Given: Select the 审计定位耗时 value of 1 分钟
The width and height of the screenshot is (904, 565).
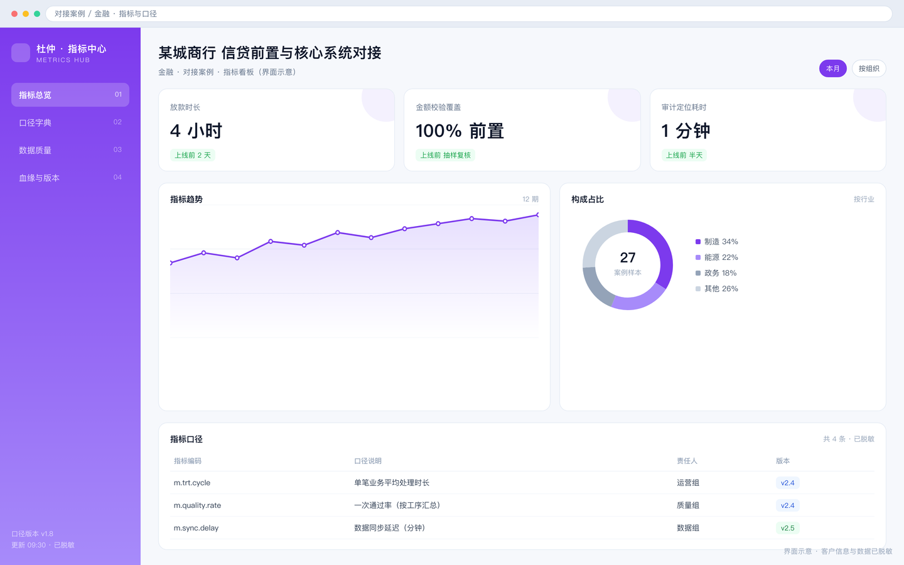Looking at the screenshot, I should 686,131.
